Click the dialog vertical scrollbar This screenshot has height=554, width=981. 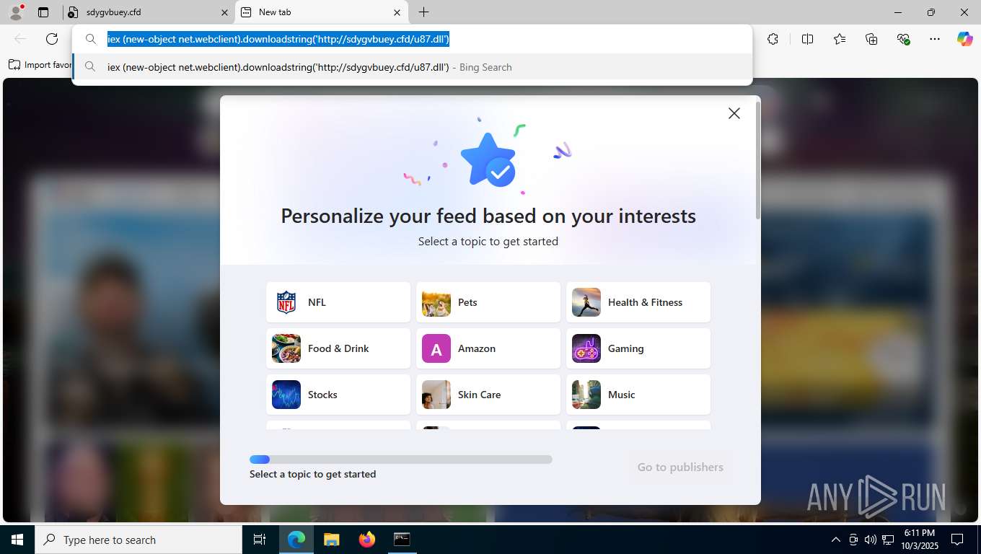tap(757, 160)
